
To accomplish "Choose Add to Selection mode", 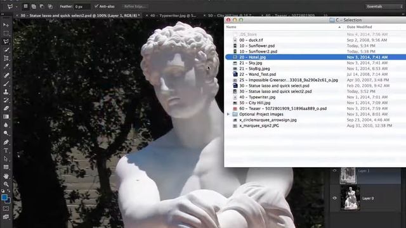I will click(34, 6).
